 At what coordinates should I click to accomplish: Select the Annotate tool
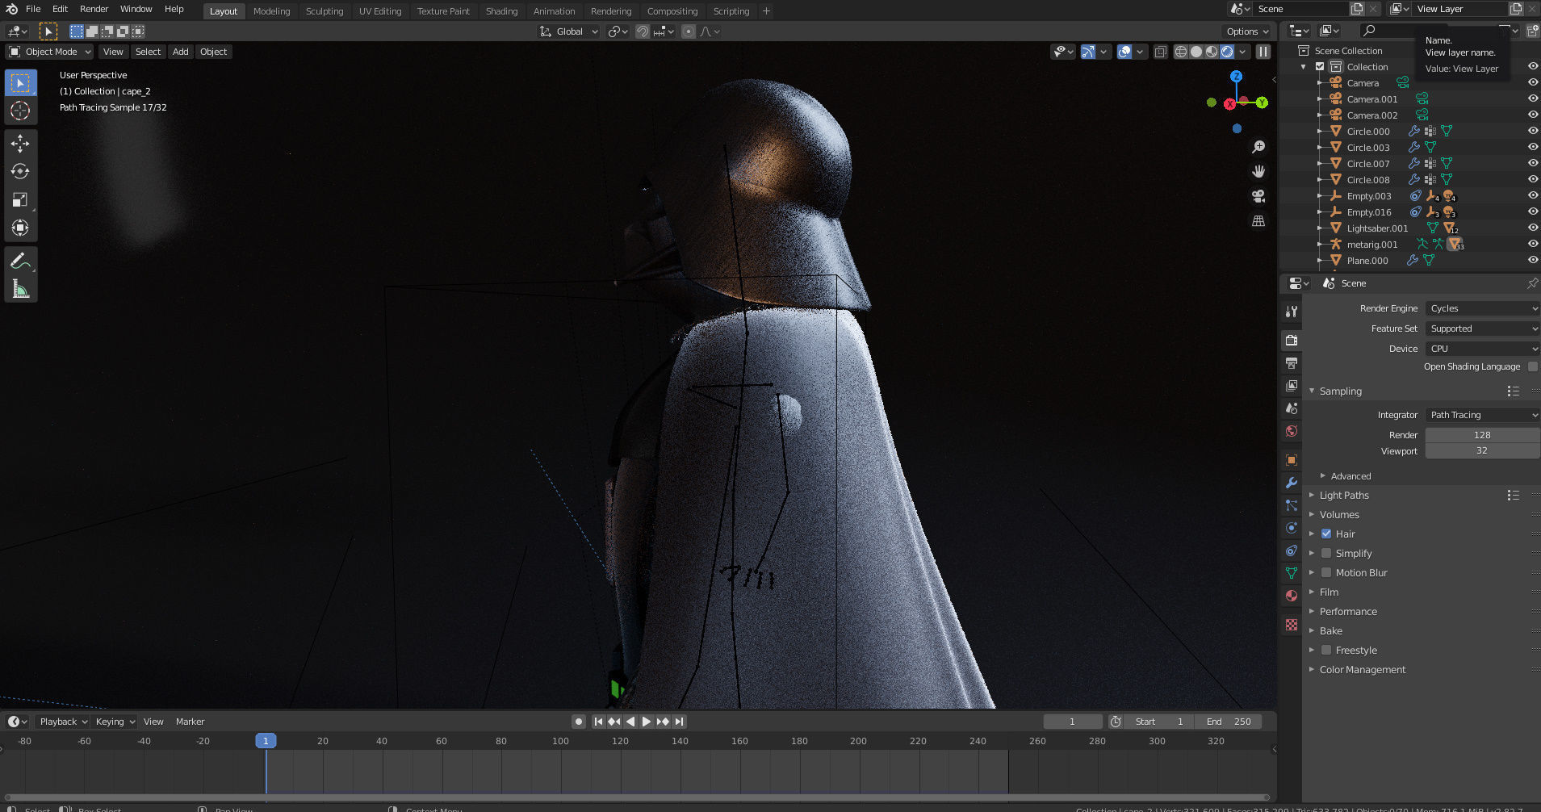[20, 262]
